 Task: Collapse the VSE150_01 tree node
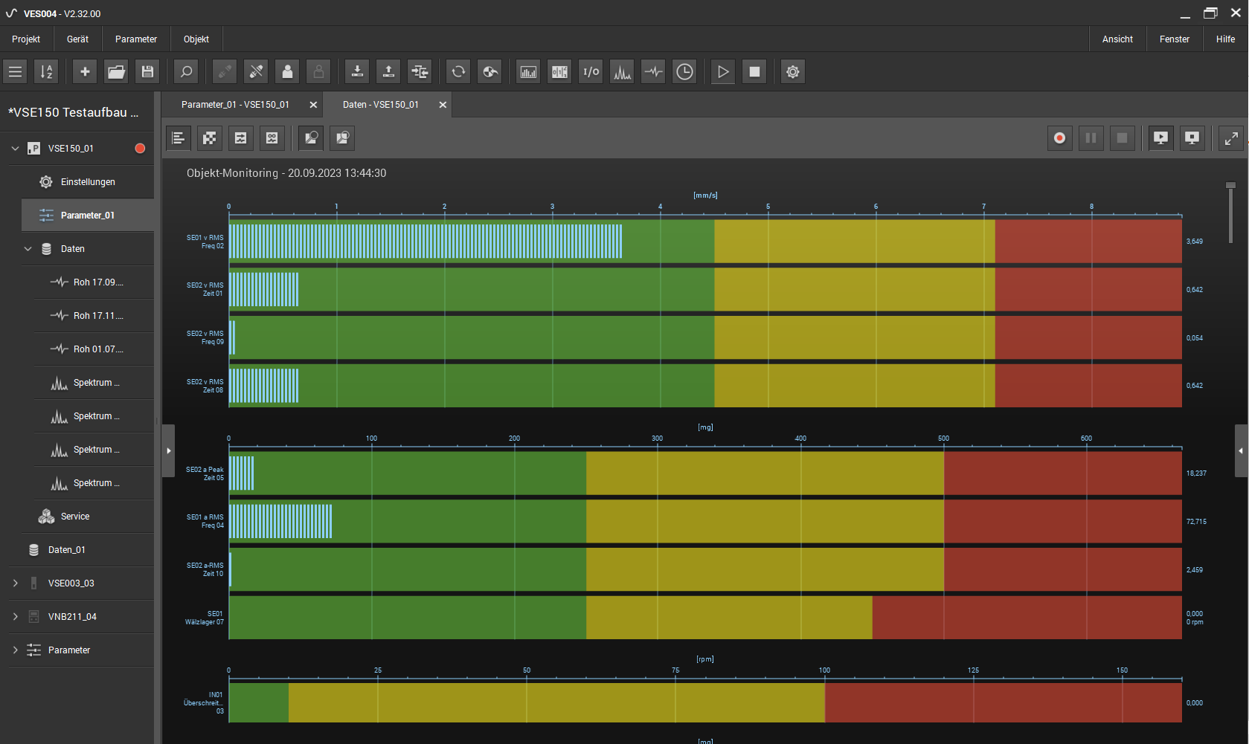(15, 149)
